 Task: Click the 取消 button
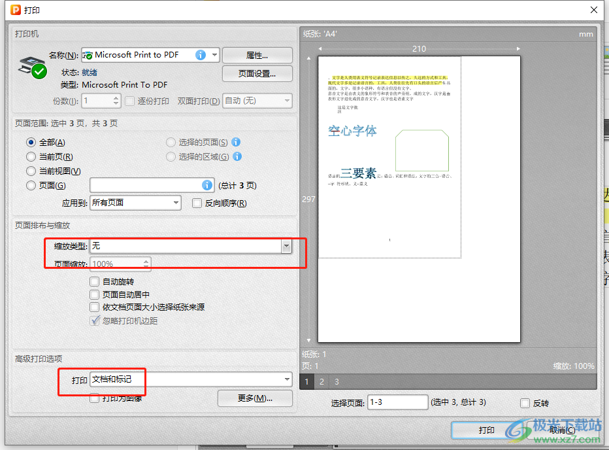coord(562,430)
